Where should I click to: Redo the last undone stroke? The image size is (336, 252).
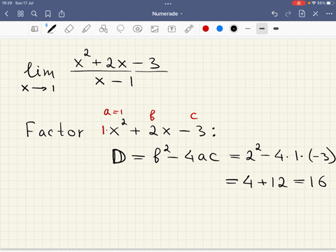pyautogui.click(x=288, y=14)
